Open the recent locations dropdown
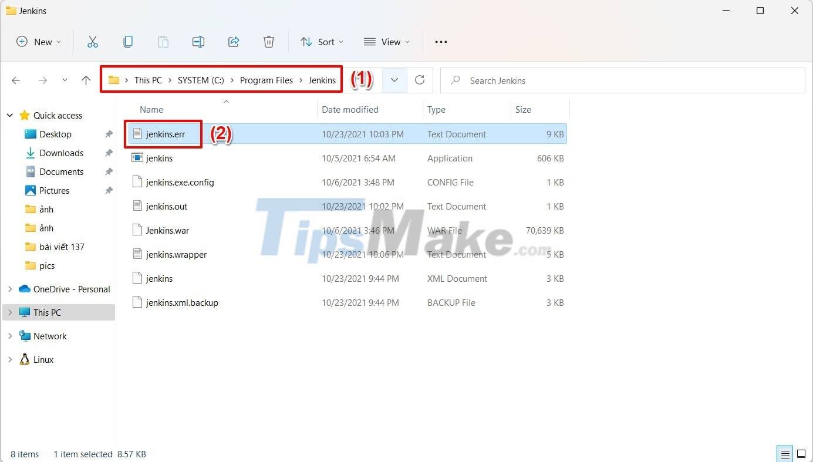 [x=65, y=80]
